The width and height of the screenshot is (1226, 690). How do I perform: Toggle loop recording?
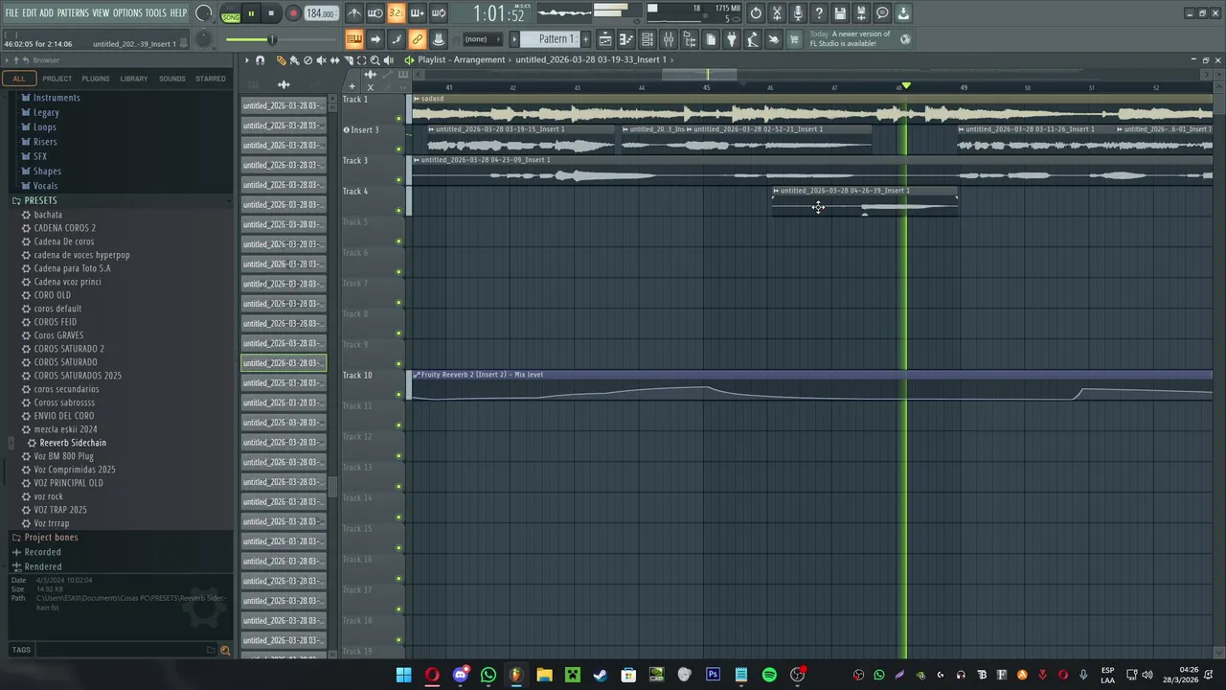click(439, 13)
